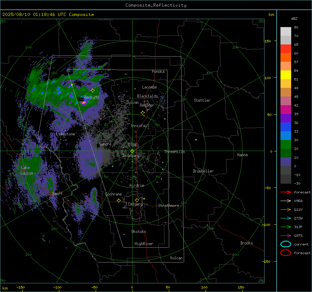Viewport: 312px width, 292px height.
Task: Click the red forecast arrow in legend
Action: (286, 192)
